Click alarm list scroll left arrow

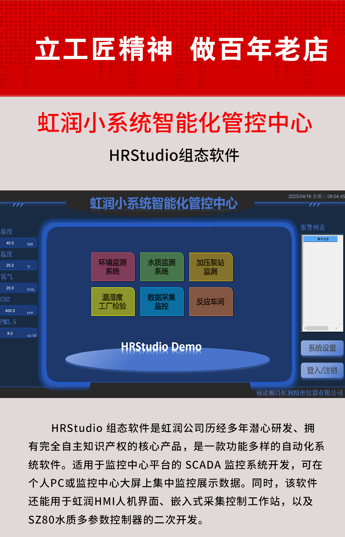(305, 328)
